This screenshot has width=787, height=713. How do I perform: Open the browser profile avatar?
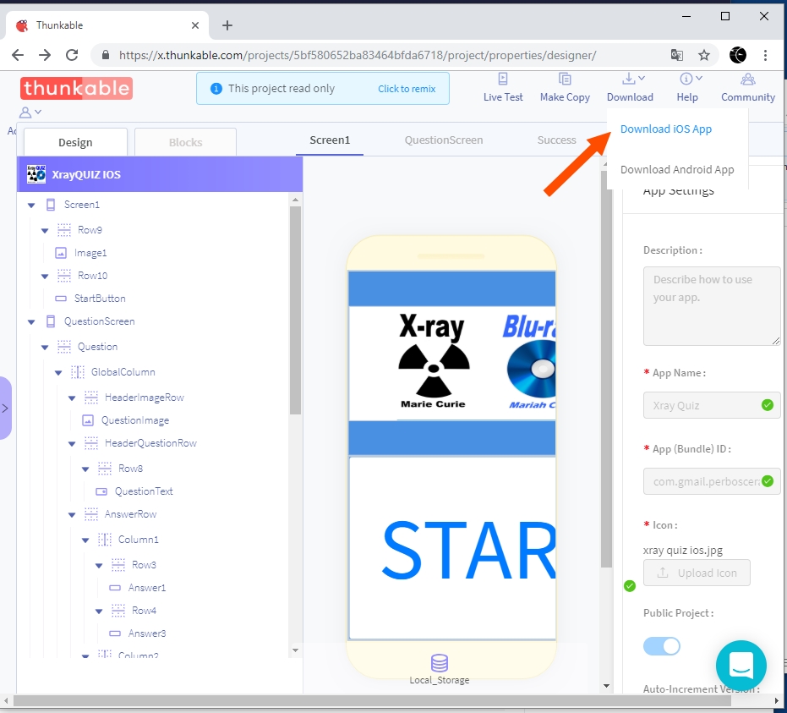pos(737,55)
